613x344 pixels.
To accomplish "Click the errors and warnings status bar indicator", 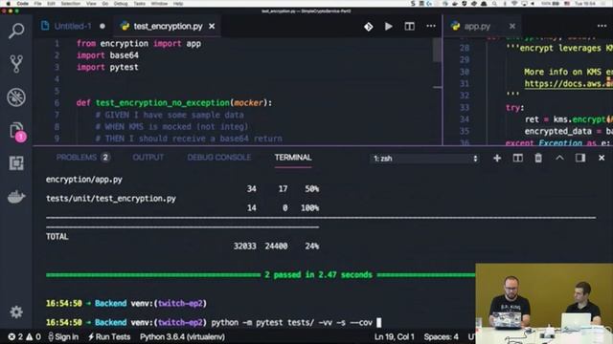I will click(x=24, y=336).
